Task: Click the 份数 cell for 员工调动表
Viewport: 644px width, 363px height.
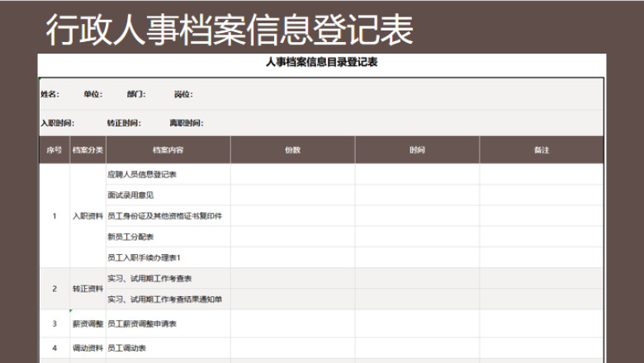Action: tap(293, 348)
